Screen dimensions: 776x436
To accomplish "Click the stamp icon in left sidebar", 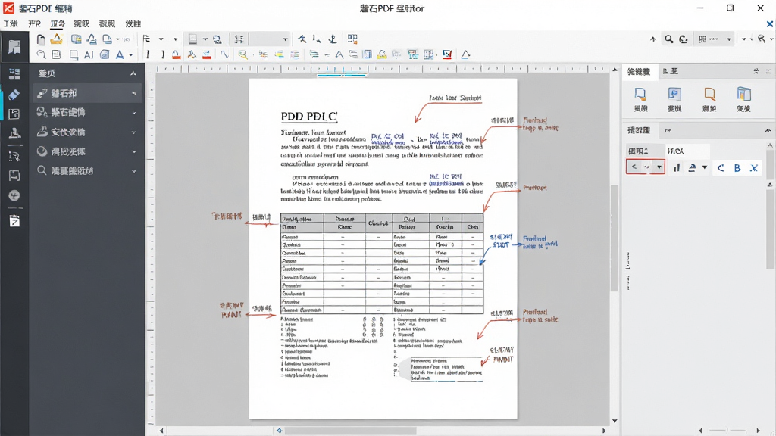I will (14, 132).
